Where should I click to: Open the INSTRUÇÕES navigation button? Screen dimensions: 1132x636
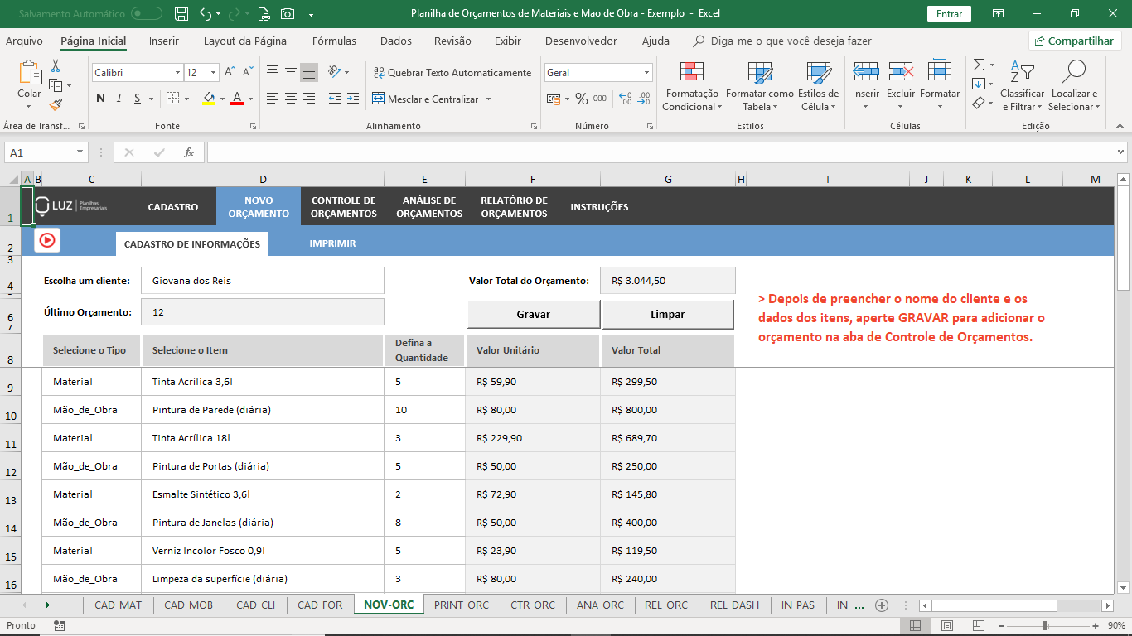tap(599, 207)
